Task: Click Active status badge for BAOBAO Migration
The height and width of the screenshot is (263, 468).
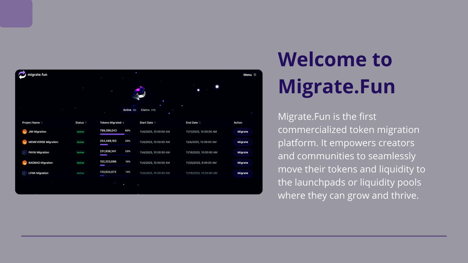Action: tap(80, 163)
